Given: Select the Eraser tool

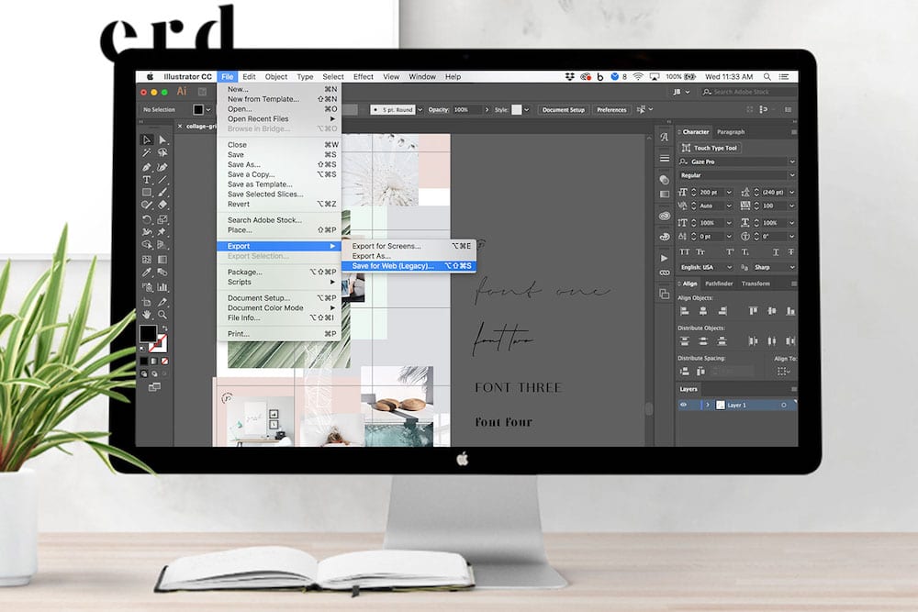Looking at the screenshot, I should tap(162, 205).
